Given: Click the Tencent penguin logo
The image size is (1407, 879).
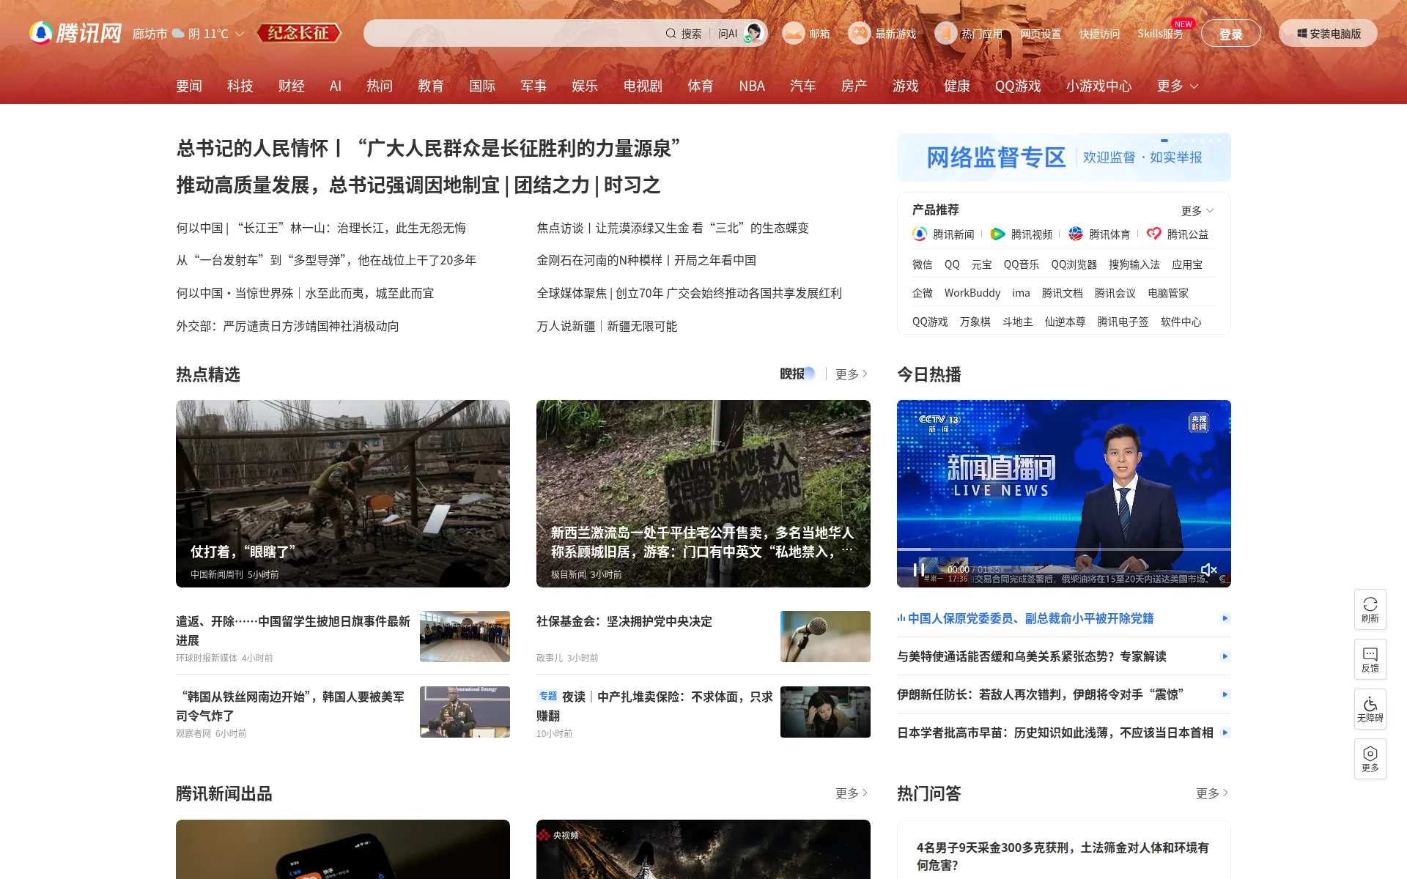Looking at the screenshot, I should click(41, 33).
